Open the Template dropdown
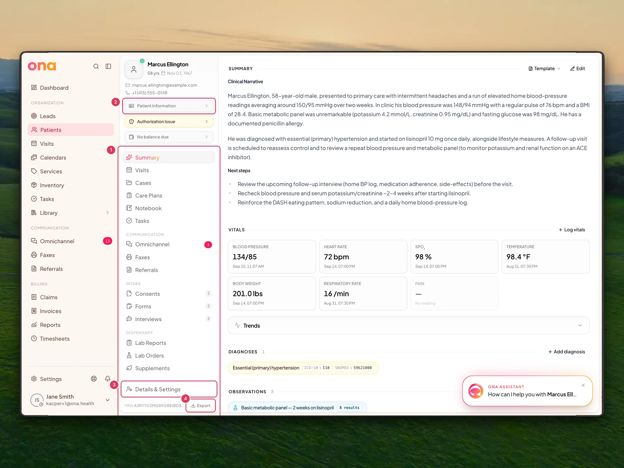Image resolution: width=624 pixels, height=468 pixels. [544, 68]
